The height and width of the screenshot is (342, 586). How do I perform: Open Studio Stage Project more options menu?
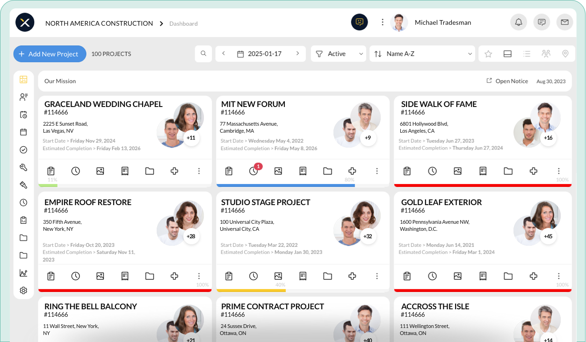[x=377, y=276]
